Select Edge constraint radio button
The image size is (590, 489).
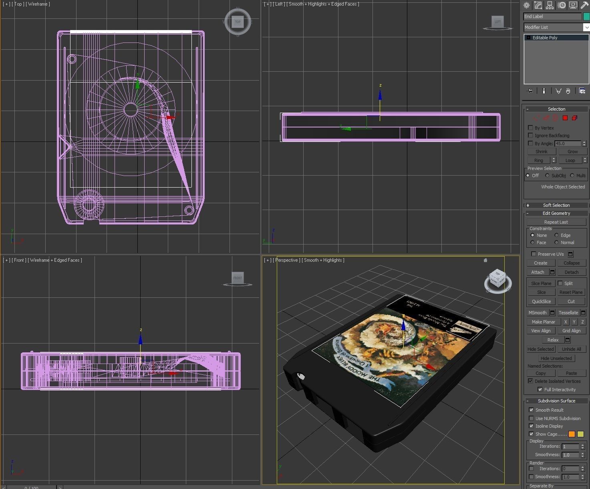pyautogui.click(x=556, y=235)
